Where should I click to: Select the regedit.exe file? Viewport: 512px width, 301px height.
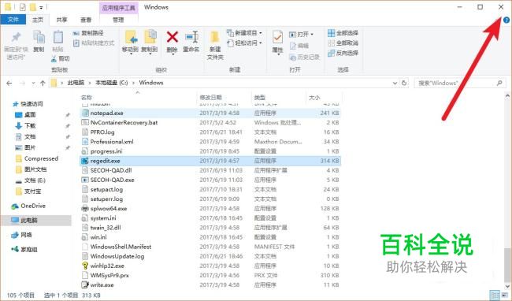click(210, 161)
